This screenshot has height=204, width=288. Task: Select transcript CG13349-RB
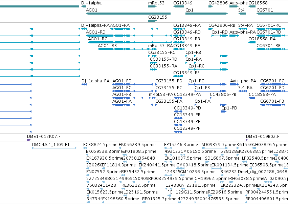[x=186, y=39]
